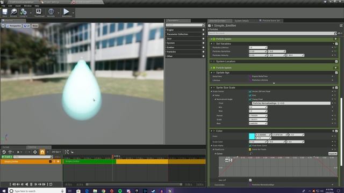Open the Window menu
Viewport: 344px width, 193px height.
coord(27,6)
